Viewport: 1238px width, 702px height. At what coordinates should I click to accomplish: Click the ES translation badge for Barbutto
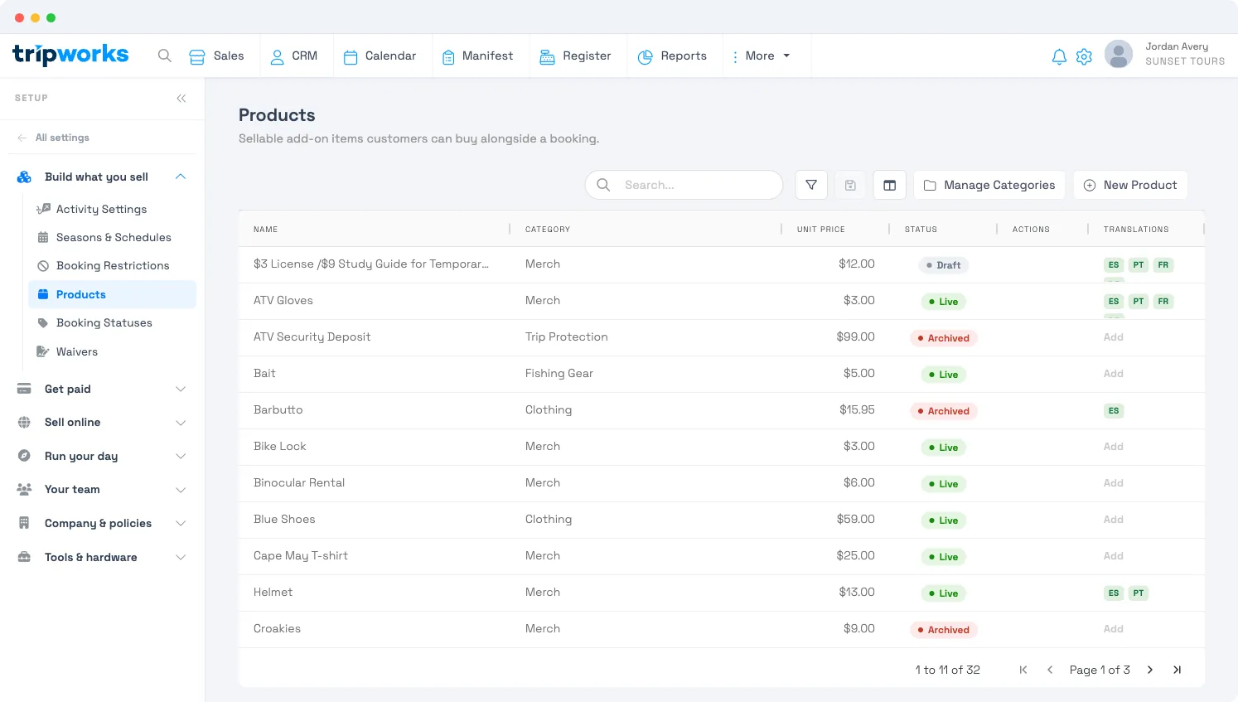tap(1114, 411)
